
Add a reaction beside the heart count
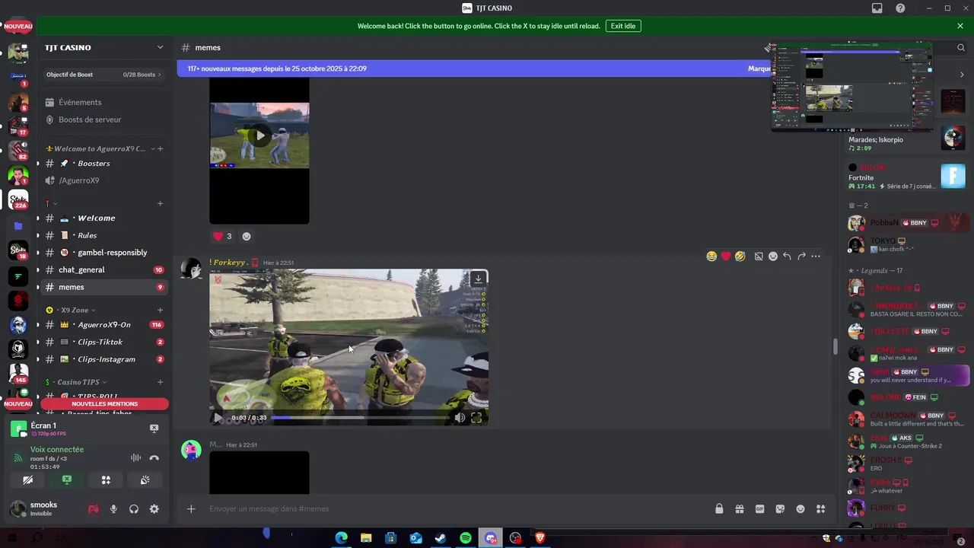pos(247,236)
